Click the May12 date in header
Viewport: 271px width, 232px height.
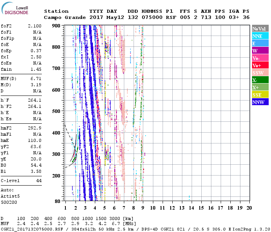115,17
